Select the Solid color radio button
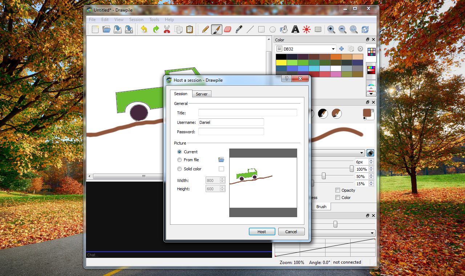465x276 pixels. click(179, 169)
